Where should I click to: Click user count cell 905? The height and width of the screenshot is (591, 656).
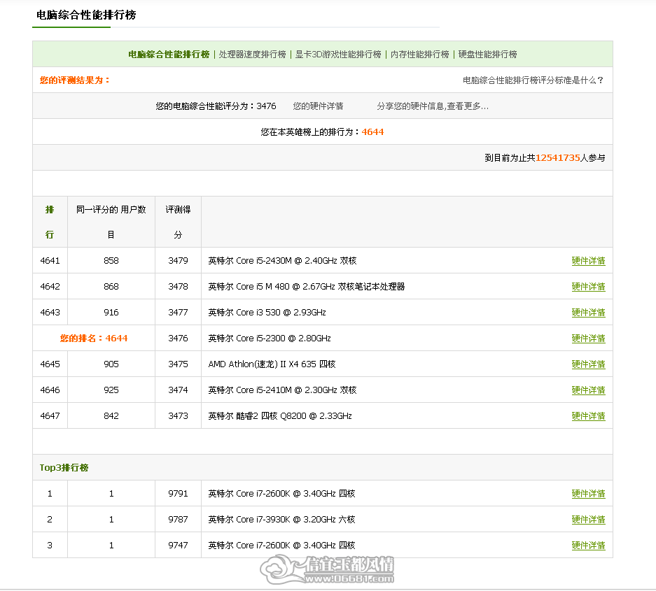click(111, 364)
